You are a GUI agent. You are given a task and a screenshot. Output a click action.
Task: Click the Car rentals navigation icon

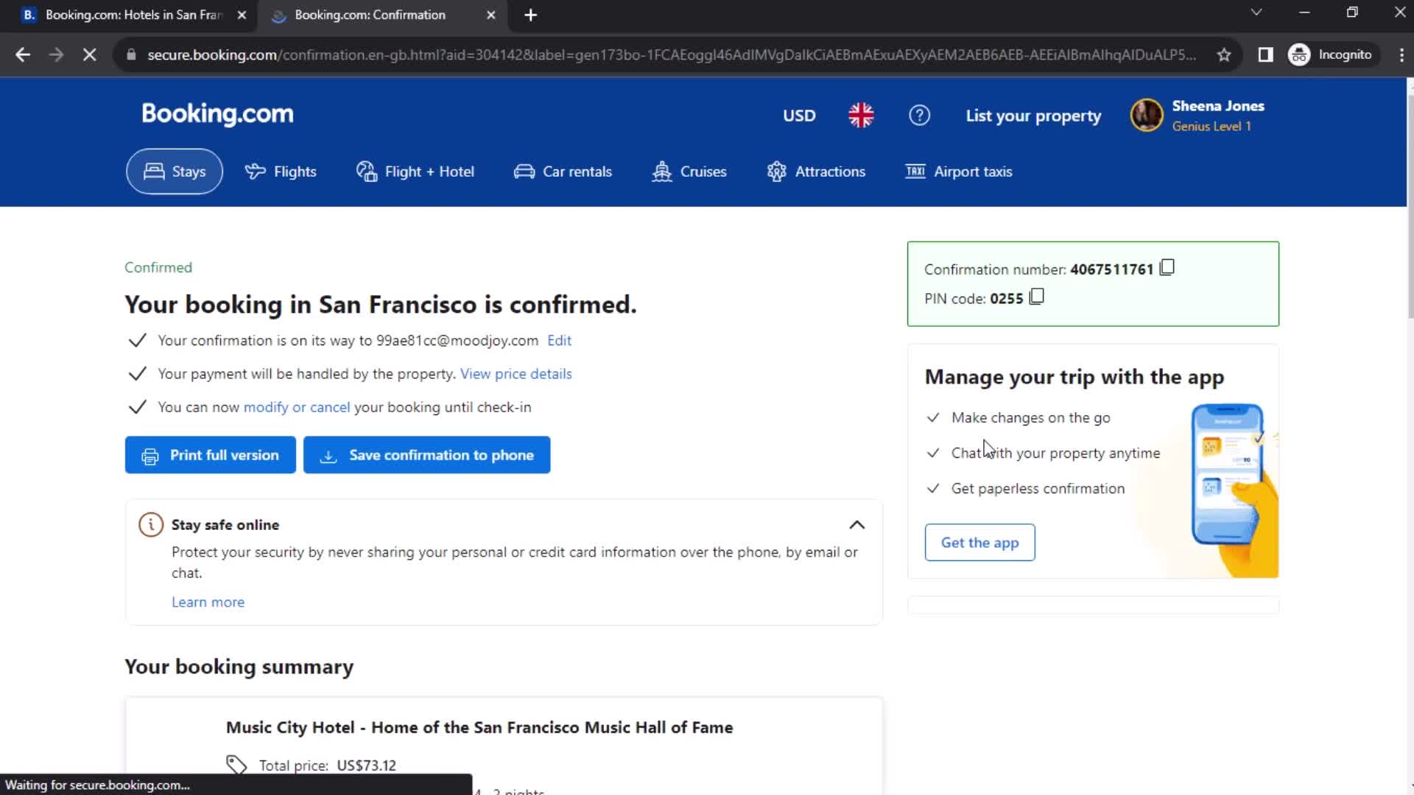tap(524, 171)
